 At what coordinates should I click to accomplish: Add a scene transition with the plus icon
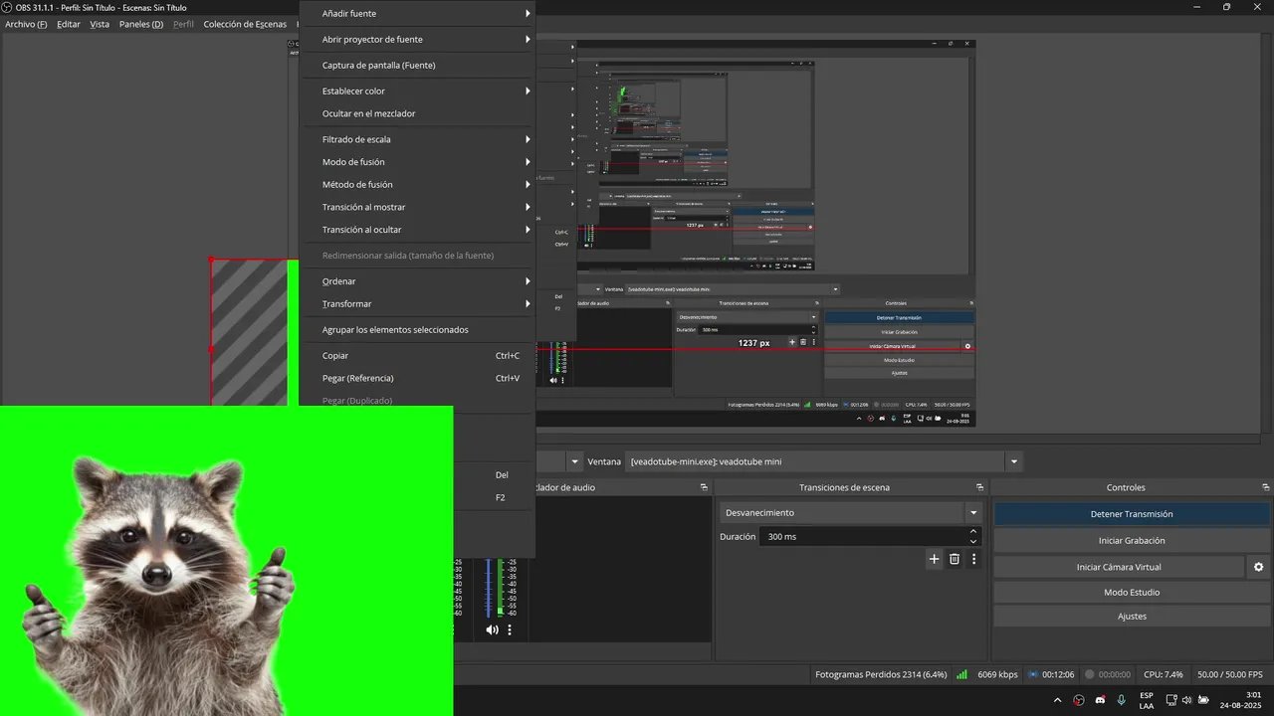(934, 559)
